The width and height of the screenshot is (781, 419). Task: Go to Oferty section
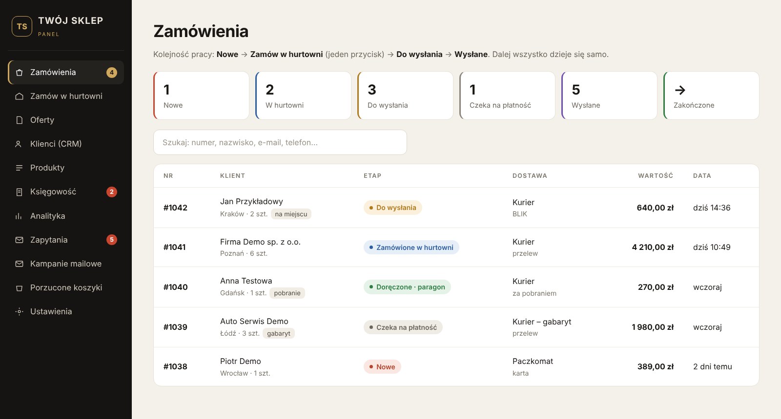[66, 120]
